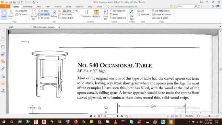Image resolution: width=222 pixels, height=125 pixels.
Task: Go to the next page
Action: (118, 116)
